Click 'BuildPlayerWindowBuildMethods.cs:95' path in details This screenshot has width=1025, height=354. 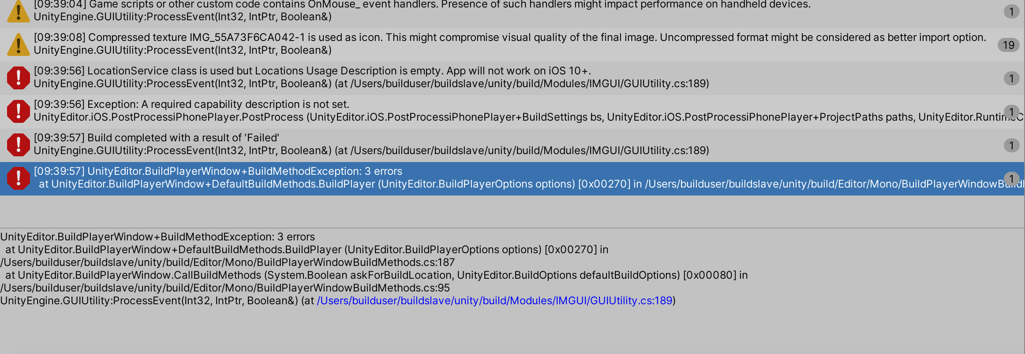tap(225, 288)
